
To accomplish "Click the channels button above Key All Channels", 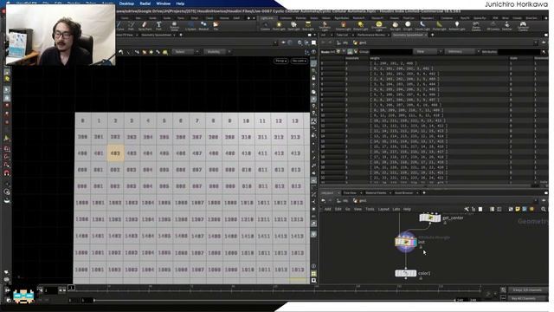I will pyautogui.click(x=527, y=290).
